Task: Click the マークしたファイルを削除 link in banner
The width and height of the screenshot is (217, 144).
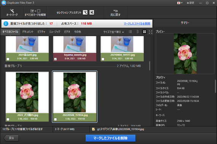Action: (x=137, y=24)
